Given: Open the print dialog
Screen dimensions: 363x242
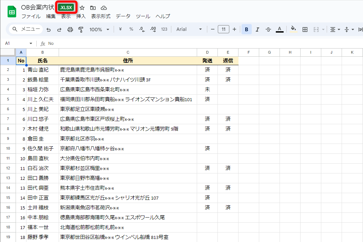Looking at the screenshot, I should click(x=70, y=29).
